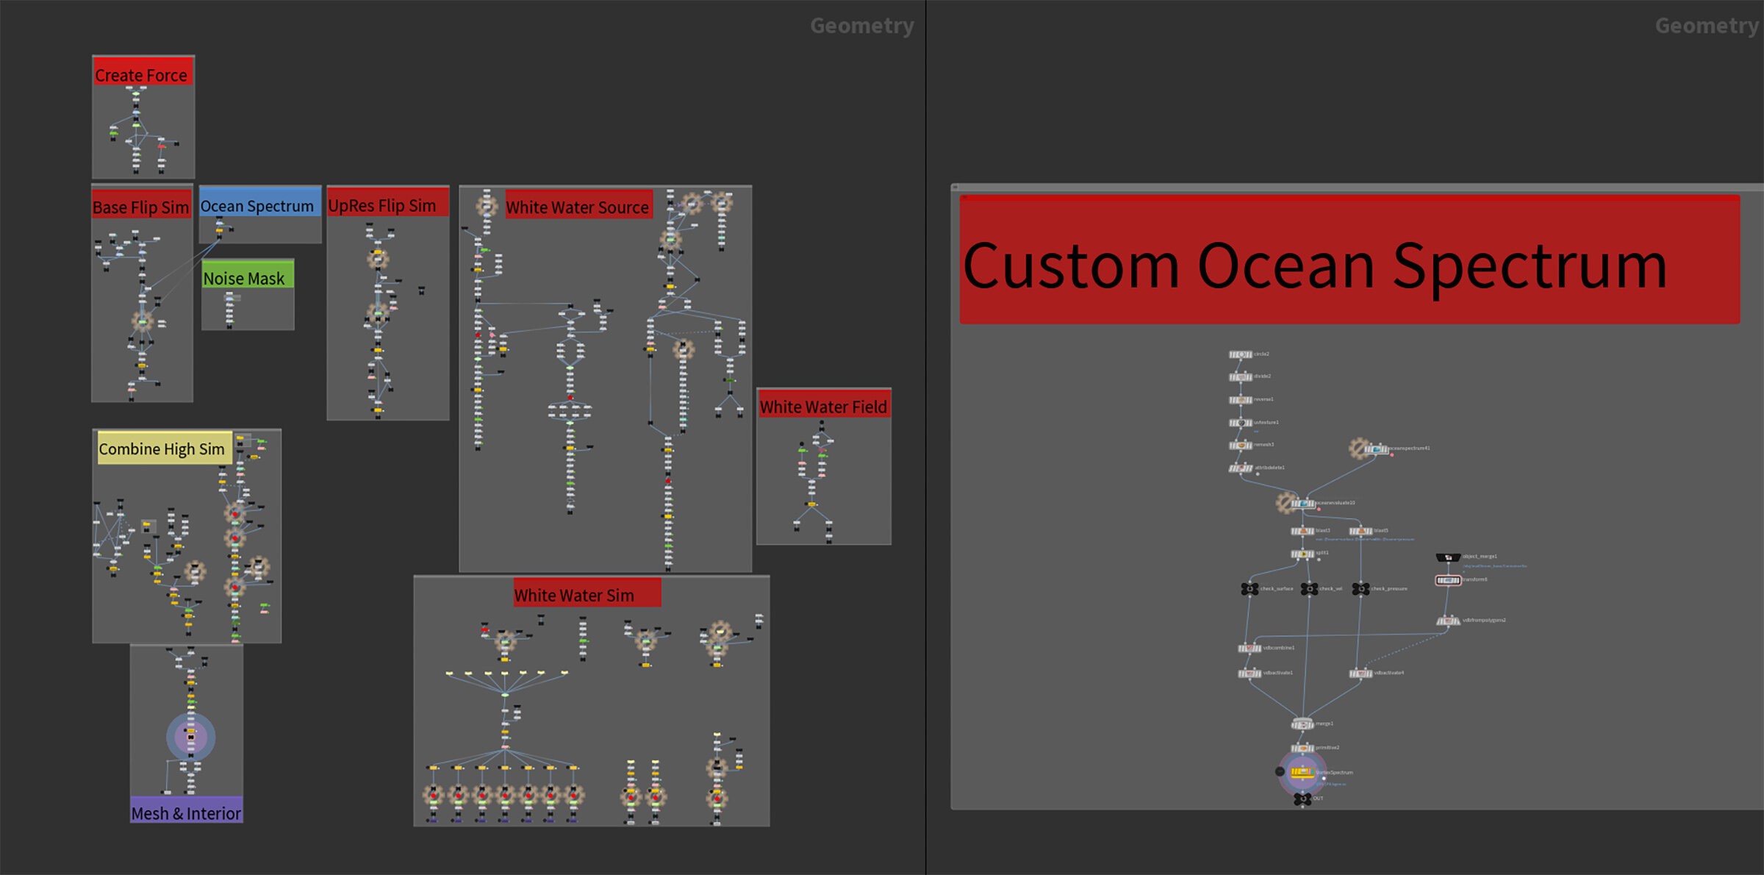Select the circle2 node
1764x875 pixels.
click(1241, 354)
